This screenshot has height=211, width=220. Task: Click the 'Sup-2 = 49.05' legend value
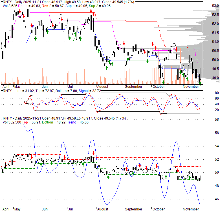pos(100,6)
